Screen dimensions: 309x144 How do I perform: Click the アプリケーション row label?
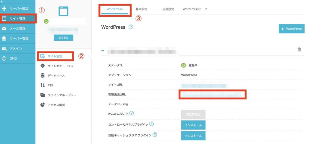(x=120, y=75)
